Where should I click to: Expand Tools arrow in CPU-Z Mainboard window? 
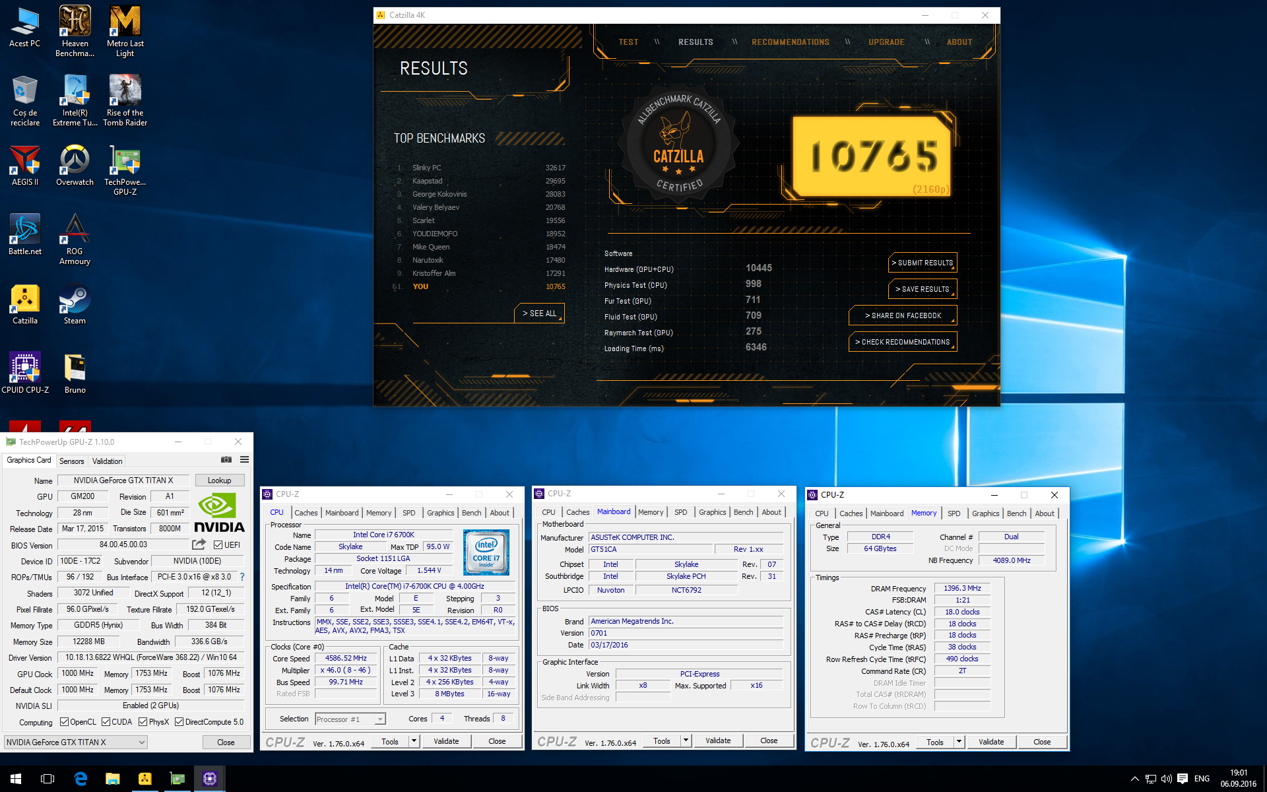[x=686, y=741]
